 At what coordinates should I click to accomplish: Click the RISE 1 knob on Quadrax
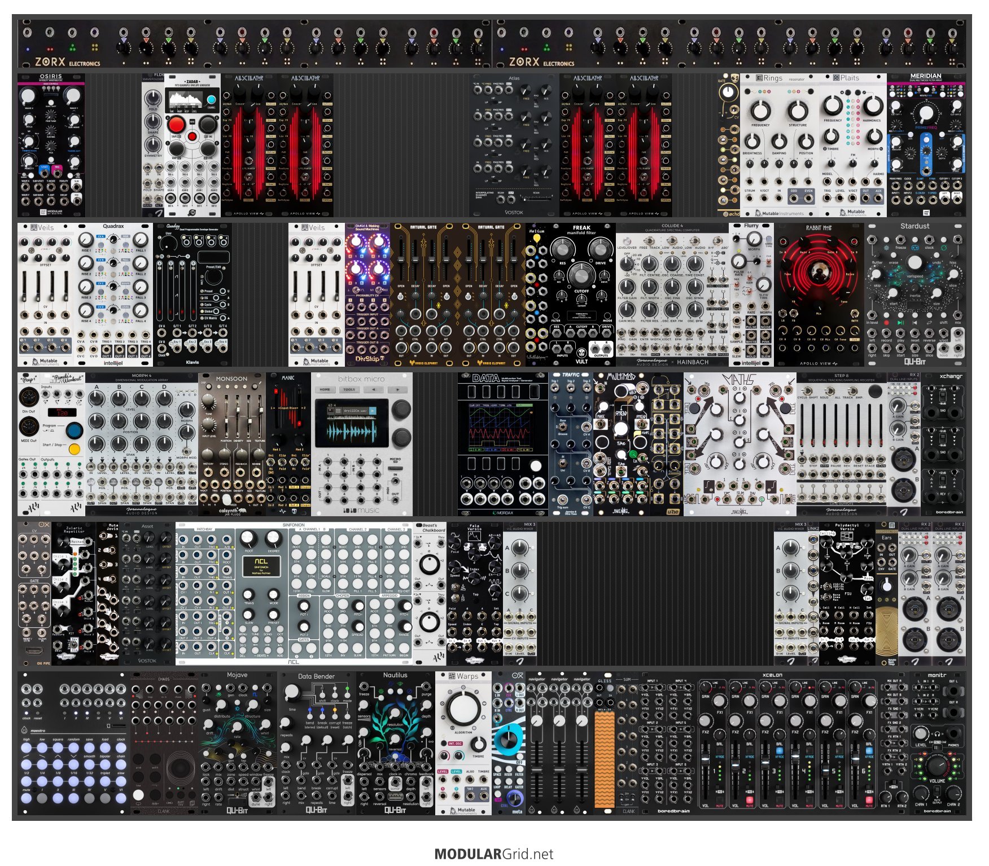[x=86, y=240]
